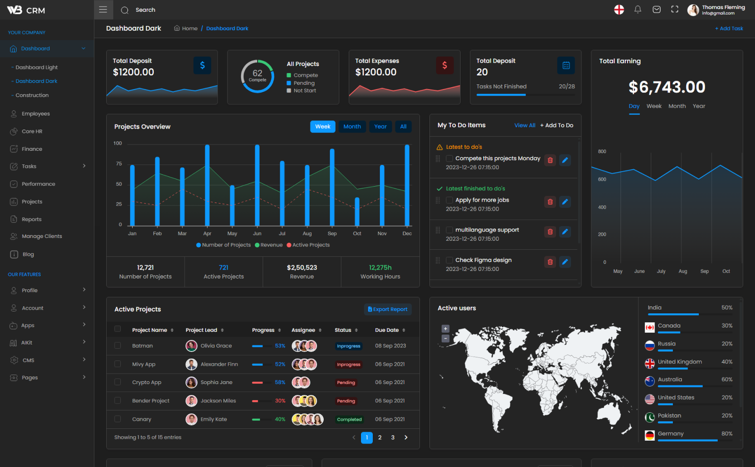Screen dimensions: 755x467
Task: Click the blue dollar icon on Total Deposit
Action: [x=202, y=65]
